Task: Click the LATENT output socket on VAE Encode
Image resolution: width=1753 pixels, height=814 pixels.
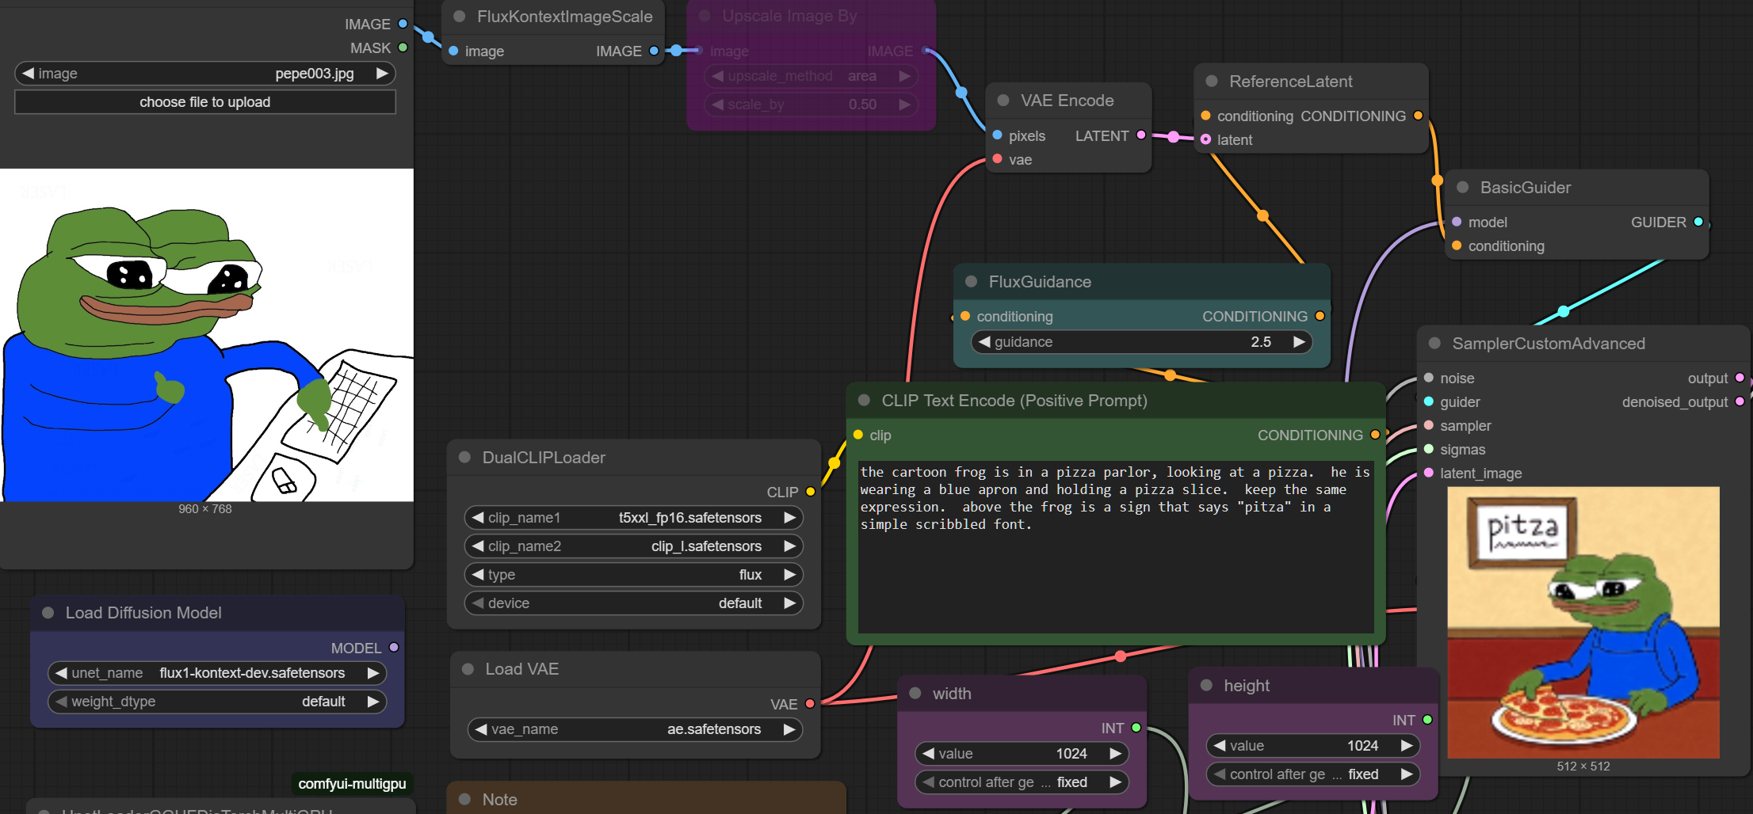Action: click(1141, 135)
